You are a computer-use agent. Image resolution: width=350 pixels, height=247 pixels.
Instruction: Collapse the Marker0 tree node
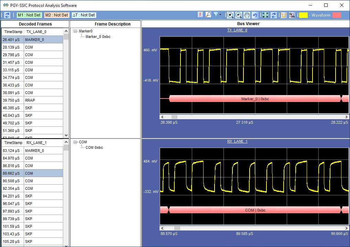click(75, 31)
